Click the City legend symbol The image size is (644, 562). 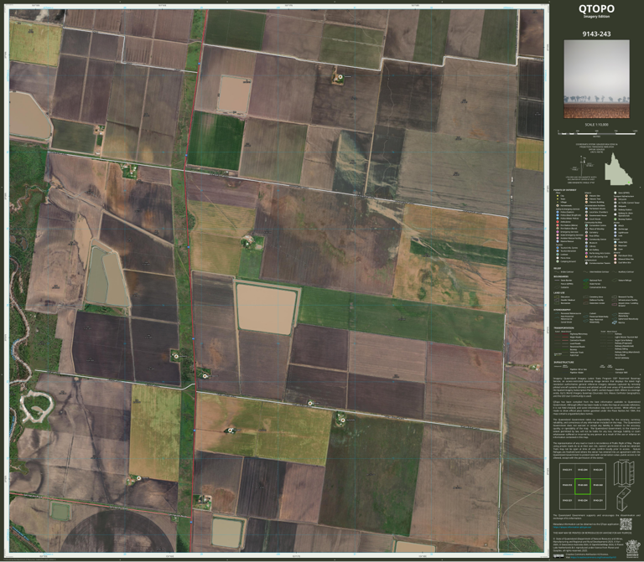(x=558, y=196)
